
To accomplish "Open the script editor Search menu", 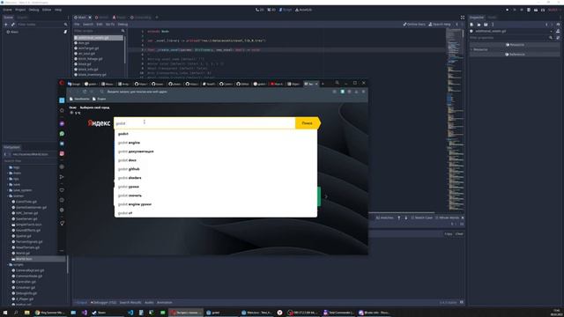I will [x=88, y=25].
